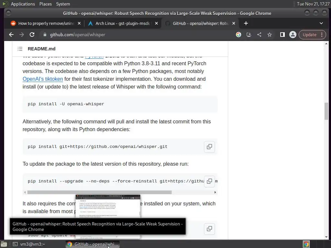Image resolution: width=331 pixels, height=248 pixels.
Task: Open the Places menu
Action: [45, 4]
